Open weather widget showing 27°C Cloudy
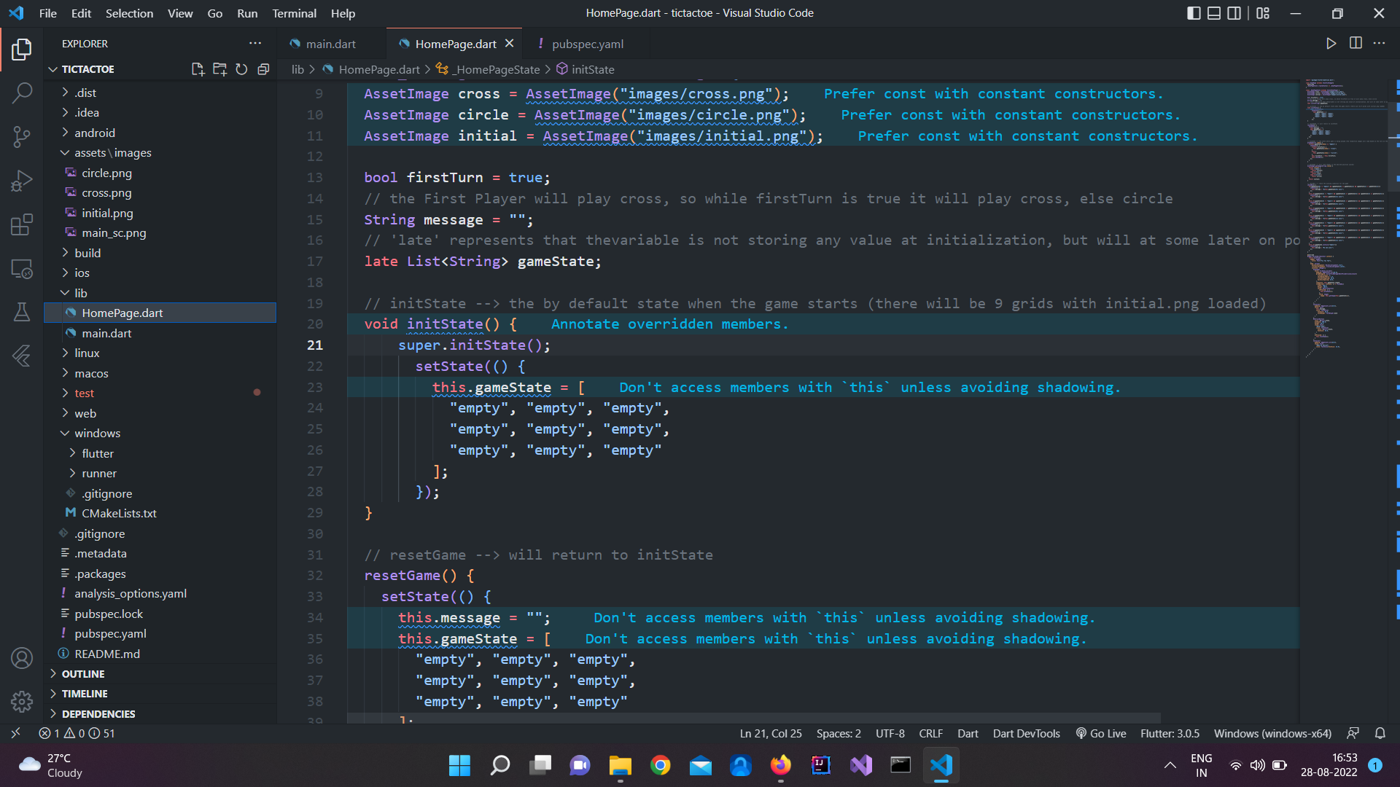 click(51, 765)
